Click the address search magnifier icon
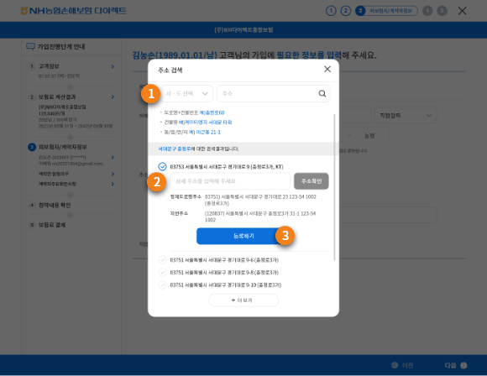 (322, 93)
